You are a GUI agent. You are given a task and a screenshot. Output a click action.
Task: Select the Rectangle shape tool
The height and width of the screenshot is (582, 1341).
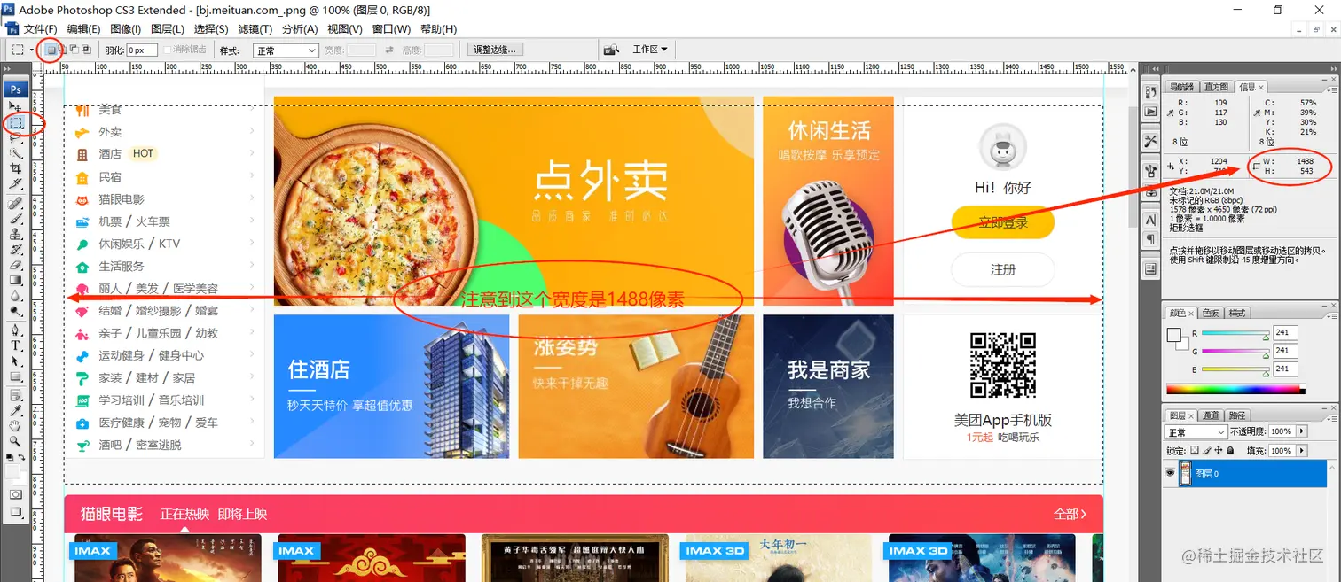tap(16, 376)
